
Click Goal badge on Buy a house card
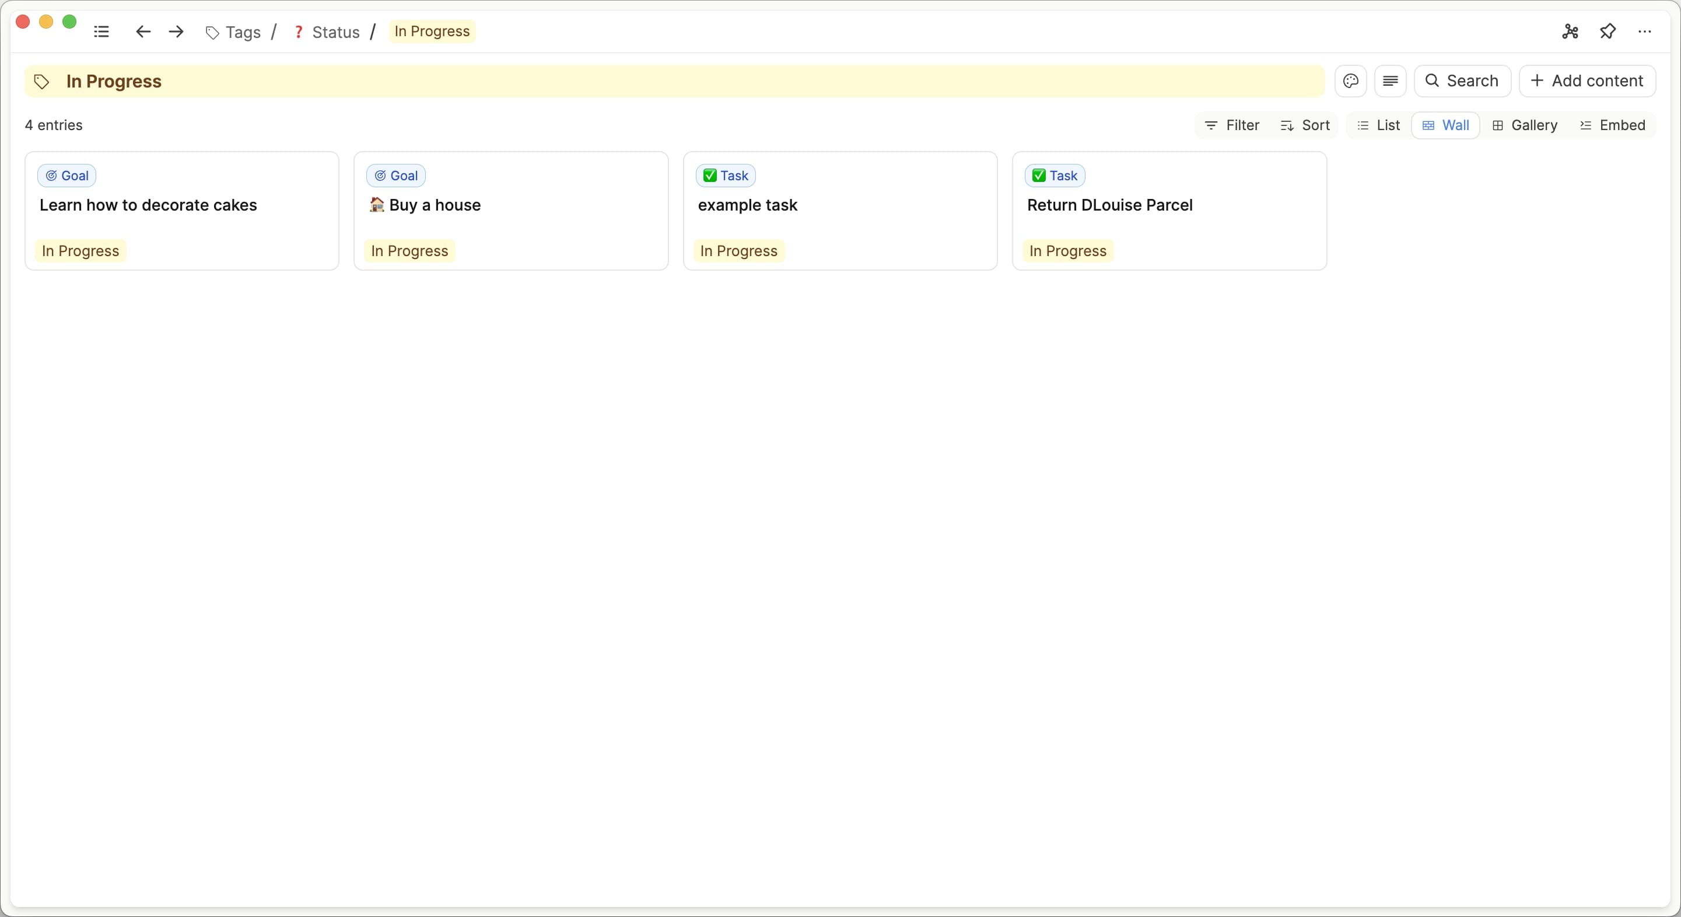(x=396, y=176)
